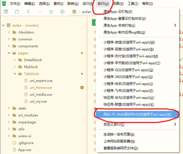Viewport: 183px width, 154px height.
Task: Click the bookmark star icon
Action: pos(51,12)
